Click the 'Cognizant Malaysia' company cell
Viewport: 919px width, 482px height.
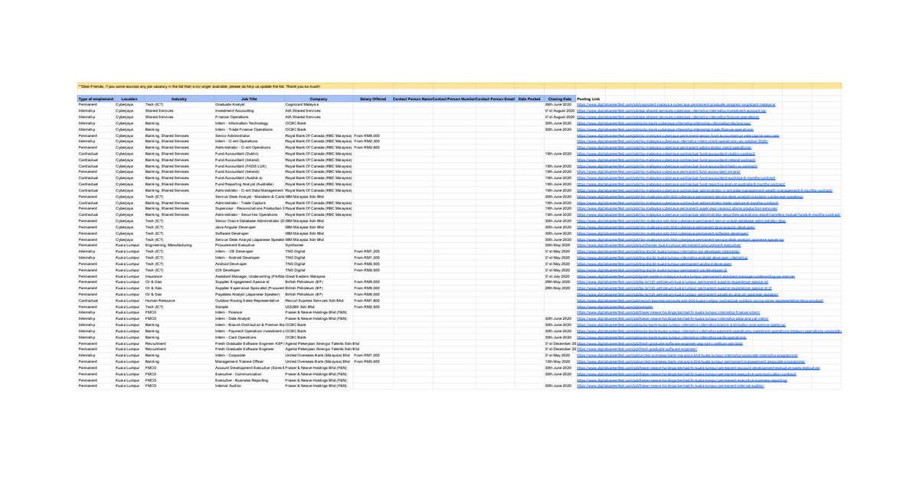319,105
